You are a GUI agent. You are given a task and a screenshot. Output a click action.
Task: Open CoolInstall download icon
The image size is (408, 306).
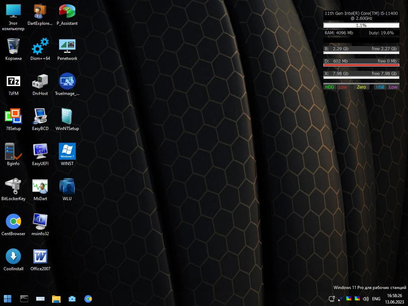click(x=13, y=260)
